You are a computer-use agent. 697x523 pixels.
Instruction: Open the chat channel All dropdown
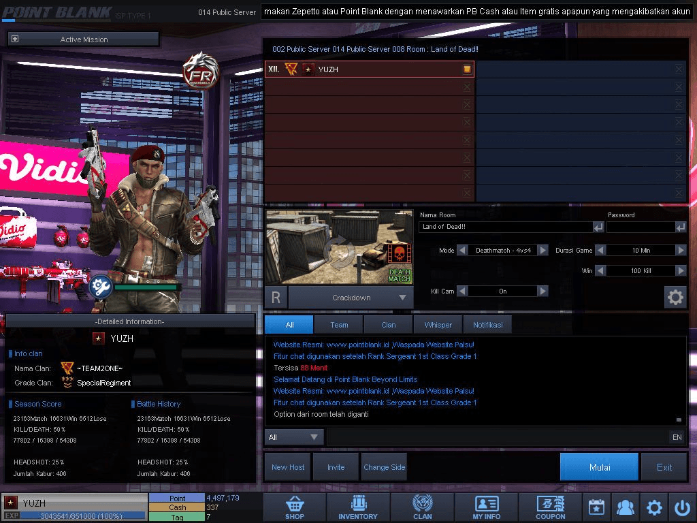pos(293,437)
